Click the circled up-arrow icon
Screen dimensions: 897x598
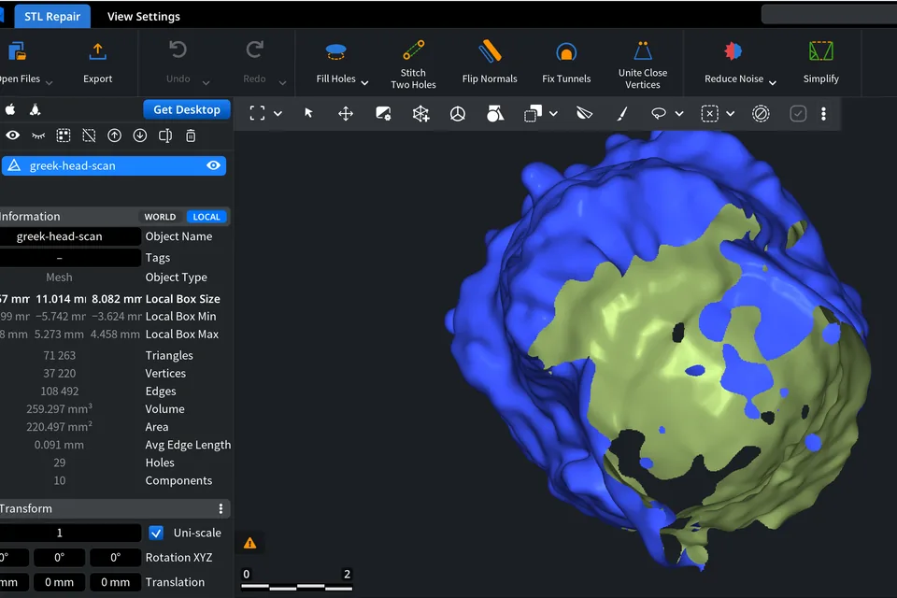(114, 135)
